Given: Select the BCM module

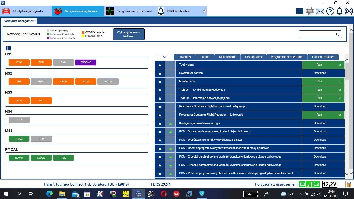Looking at the screenshot, I should 41,62.
